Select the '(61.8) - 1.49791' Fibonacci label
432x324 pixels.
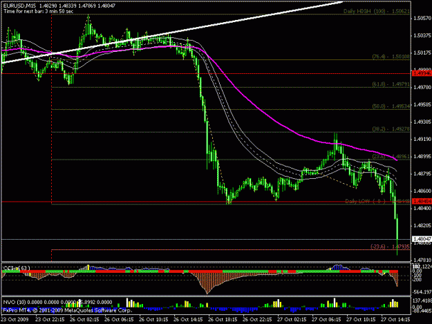pos(391,84)
